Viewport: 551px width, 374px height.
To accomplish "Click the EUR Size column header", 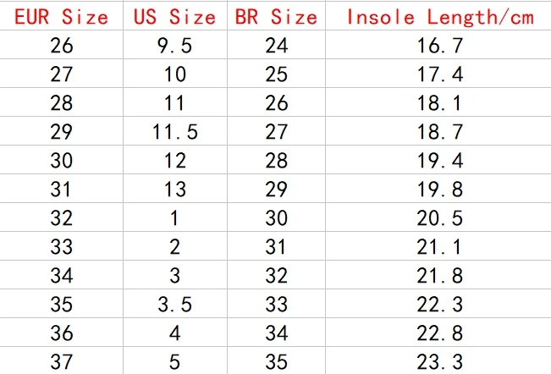I will [x=62, y=17].
